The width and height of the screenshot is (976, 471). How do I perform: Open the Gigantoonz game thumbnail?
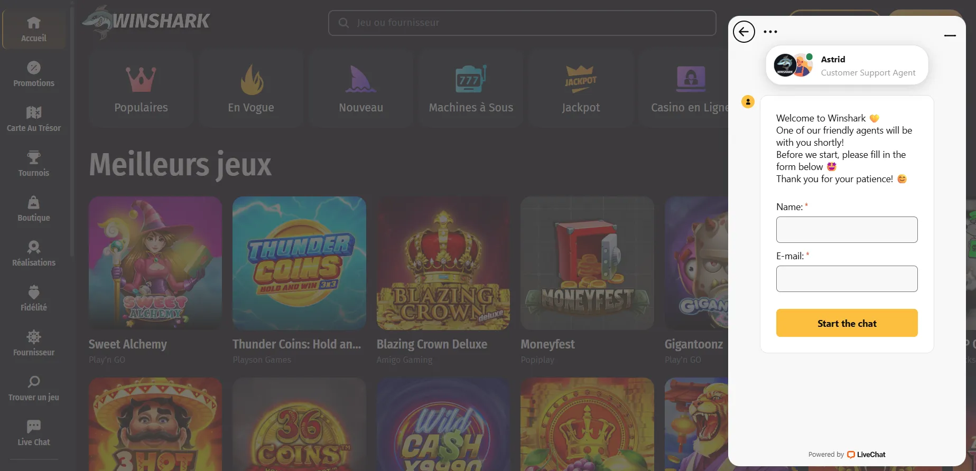tap(696, 263)
